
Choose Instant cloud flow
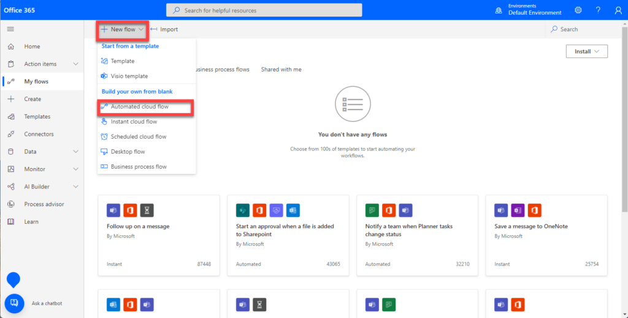pyautogui.click(x=146, y=122)
